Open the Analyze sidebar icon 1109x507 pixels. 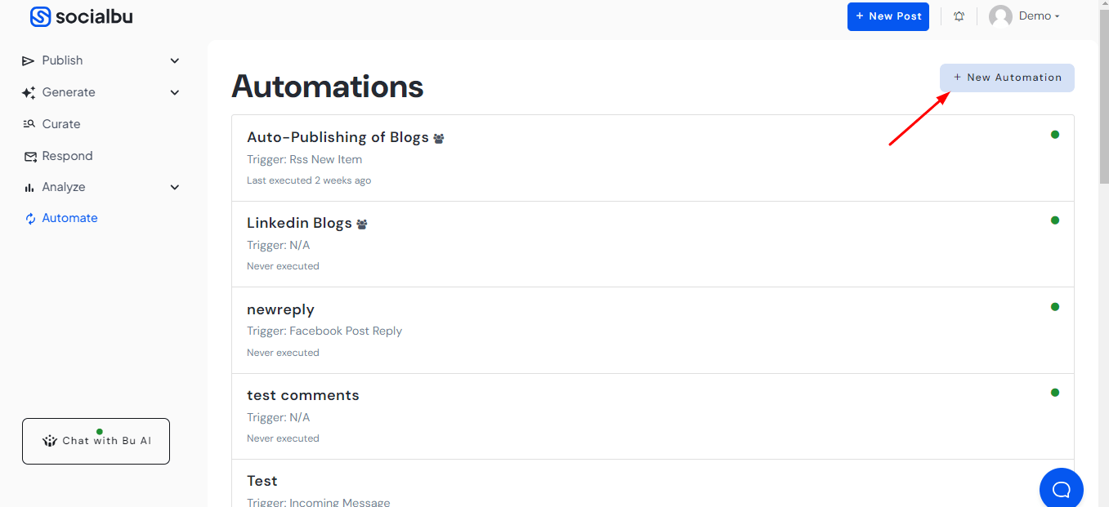28,186
